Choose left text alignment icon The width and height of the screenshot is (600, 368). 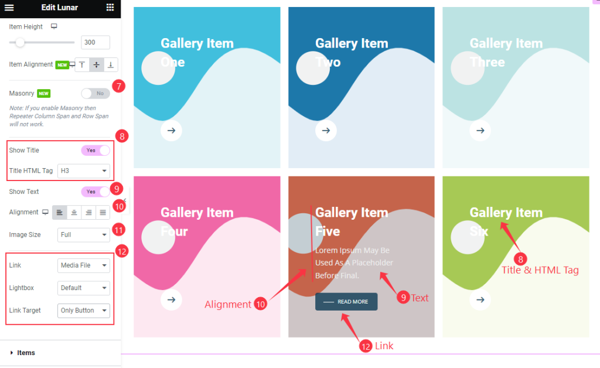pyautogui.click(x=60, y=212)
